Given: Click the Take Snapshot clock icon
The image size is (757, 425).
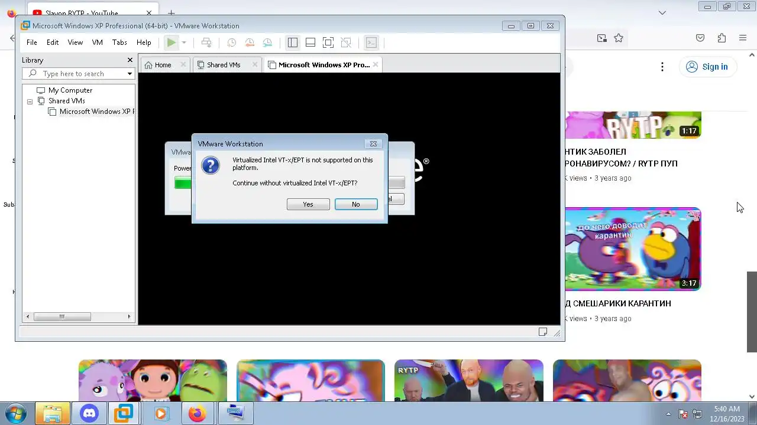Looking at the screenshot, I should click(232, 42).
